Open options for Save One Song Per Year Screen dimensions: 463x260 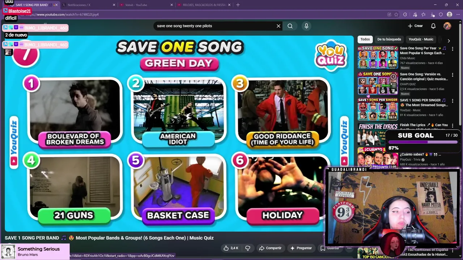[x=453, y=49]
